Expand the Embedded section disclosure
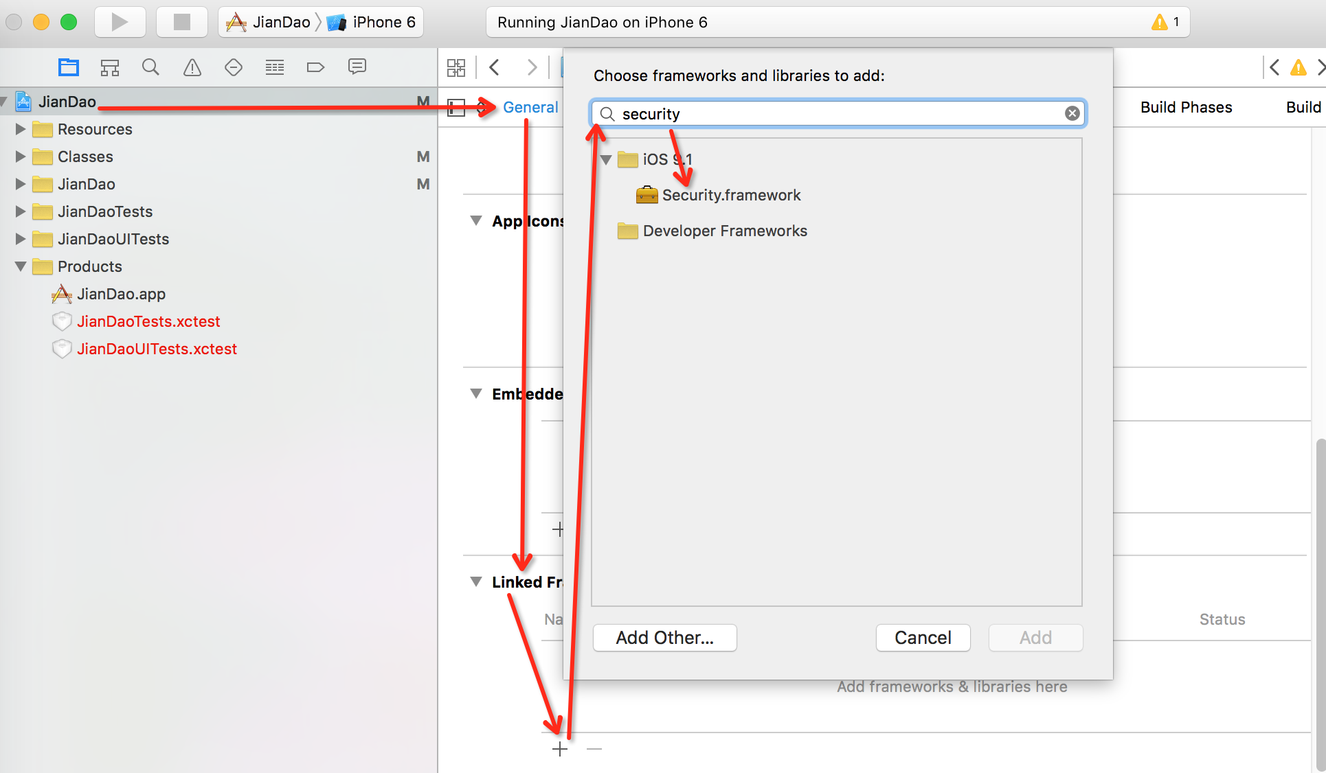 pos(477,394)
